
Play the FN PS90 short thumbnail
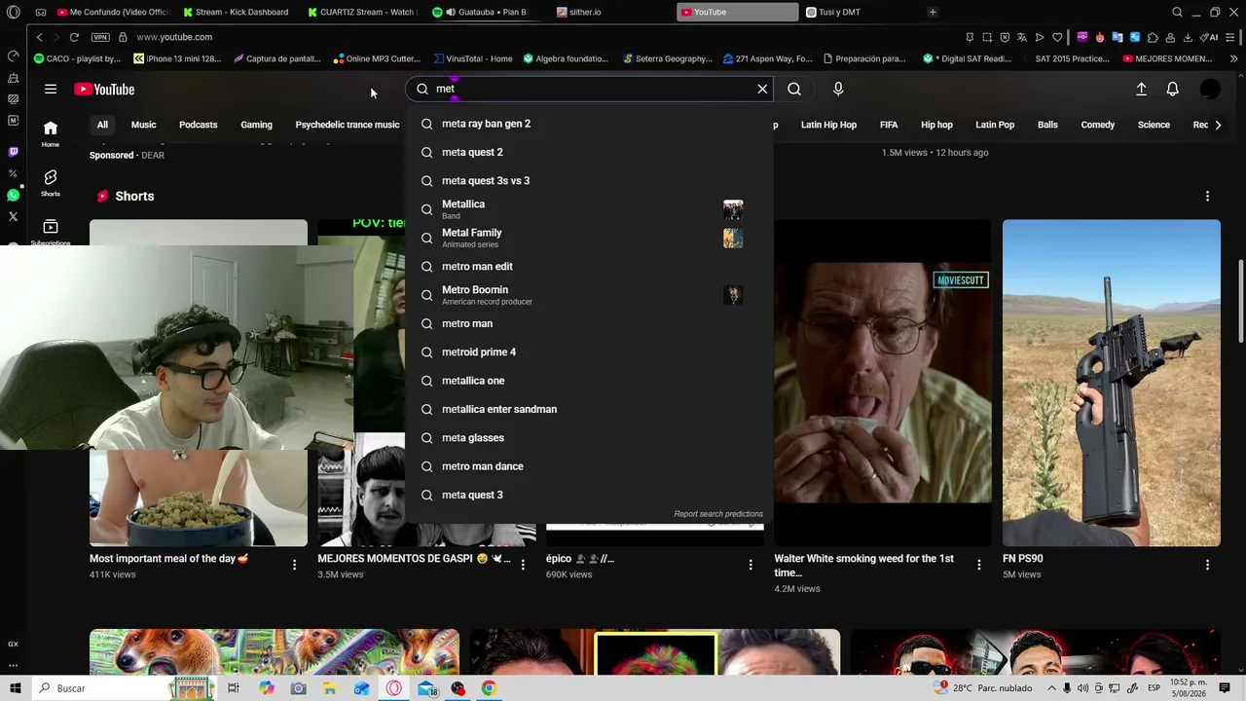tap(1112, 383)
